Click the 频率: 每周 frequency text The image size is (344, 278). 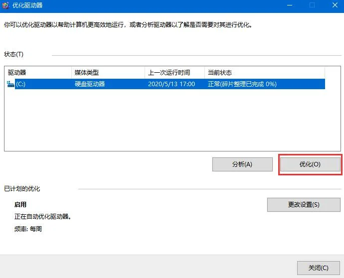click(x=28, y=229)
